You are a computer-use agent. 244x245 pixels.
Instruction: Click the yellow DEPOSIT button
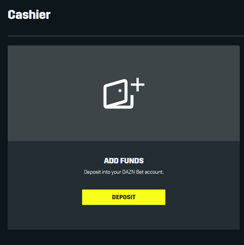pyautogui.click(x=124, y=197)
